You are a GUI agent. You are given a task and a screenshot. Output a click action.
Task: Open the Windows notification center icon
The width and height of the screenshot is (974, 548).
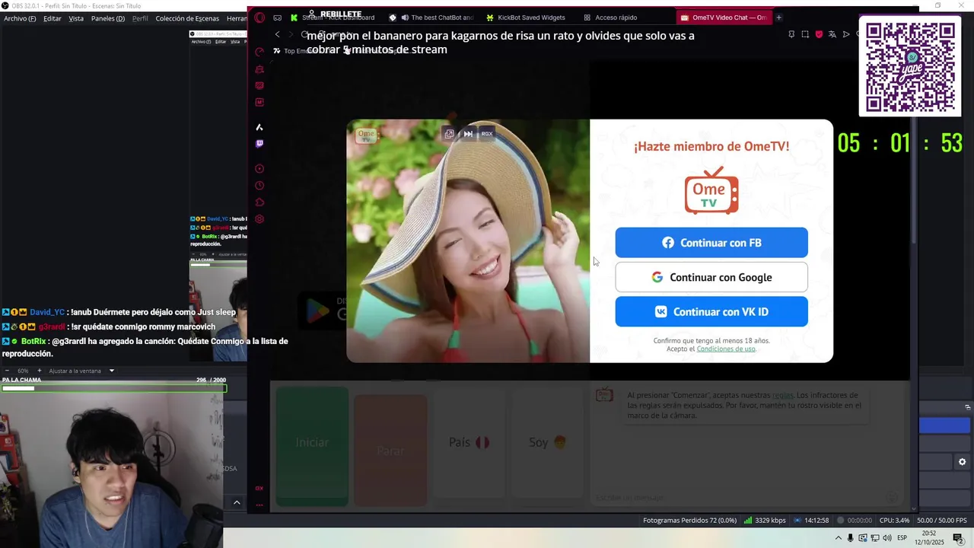[x=958, y=538]
